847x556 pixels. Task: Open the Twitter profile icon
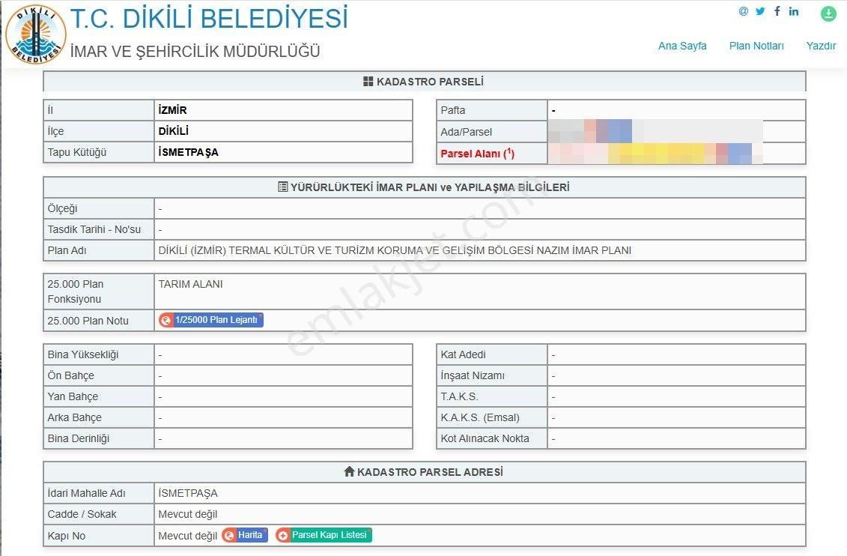pos(759,11)
